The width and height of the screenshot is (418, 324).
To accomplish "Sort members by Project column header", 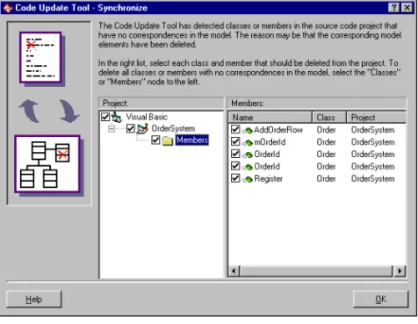I will point(377,118).
